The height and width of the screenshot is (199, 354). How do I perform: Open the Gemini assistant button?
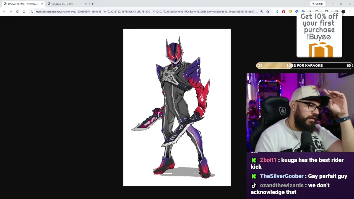pyautogui.click(x=317, y=4)
